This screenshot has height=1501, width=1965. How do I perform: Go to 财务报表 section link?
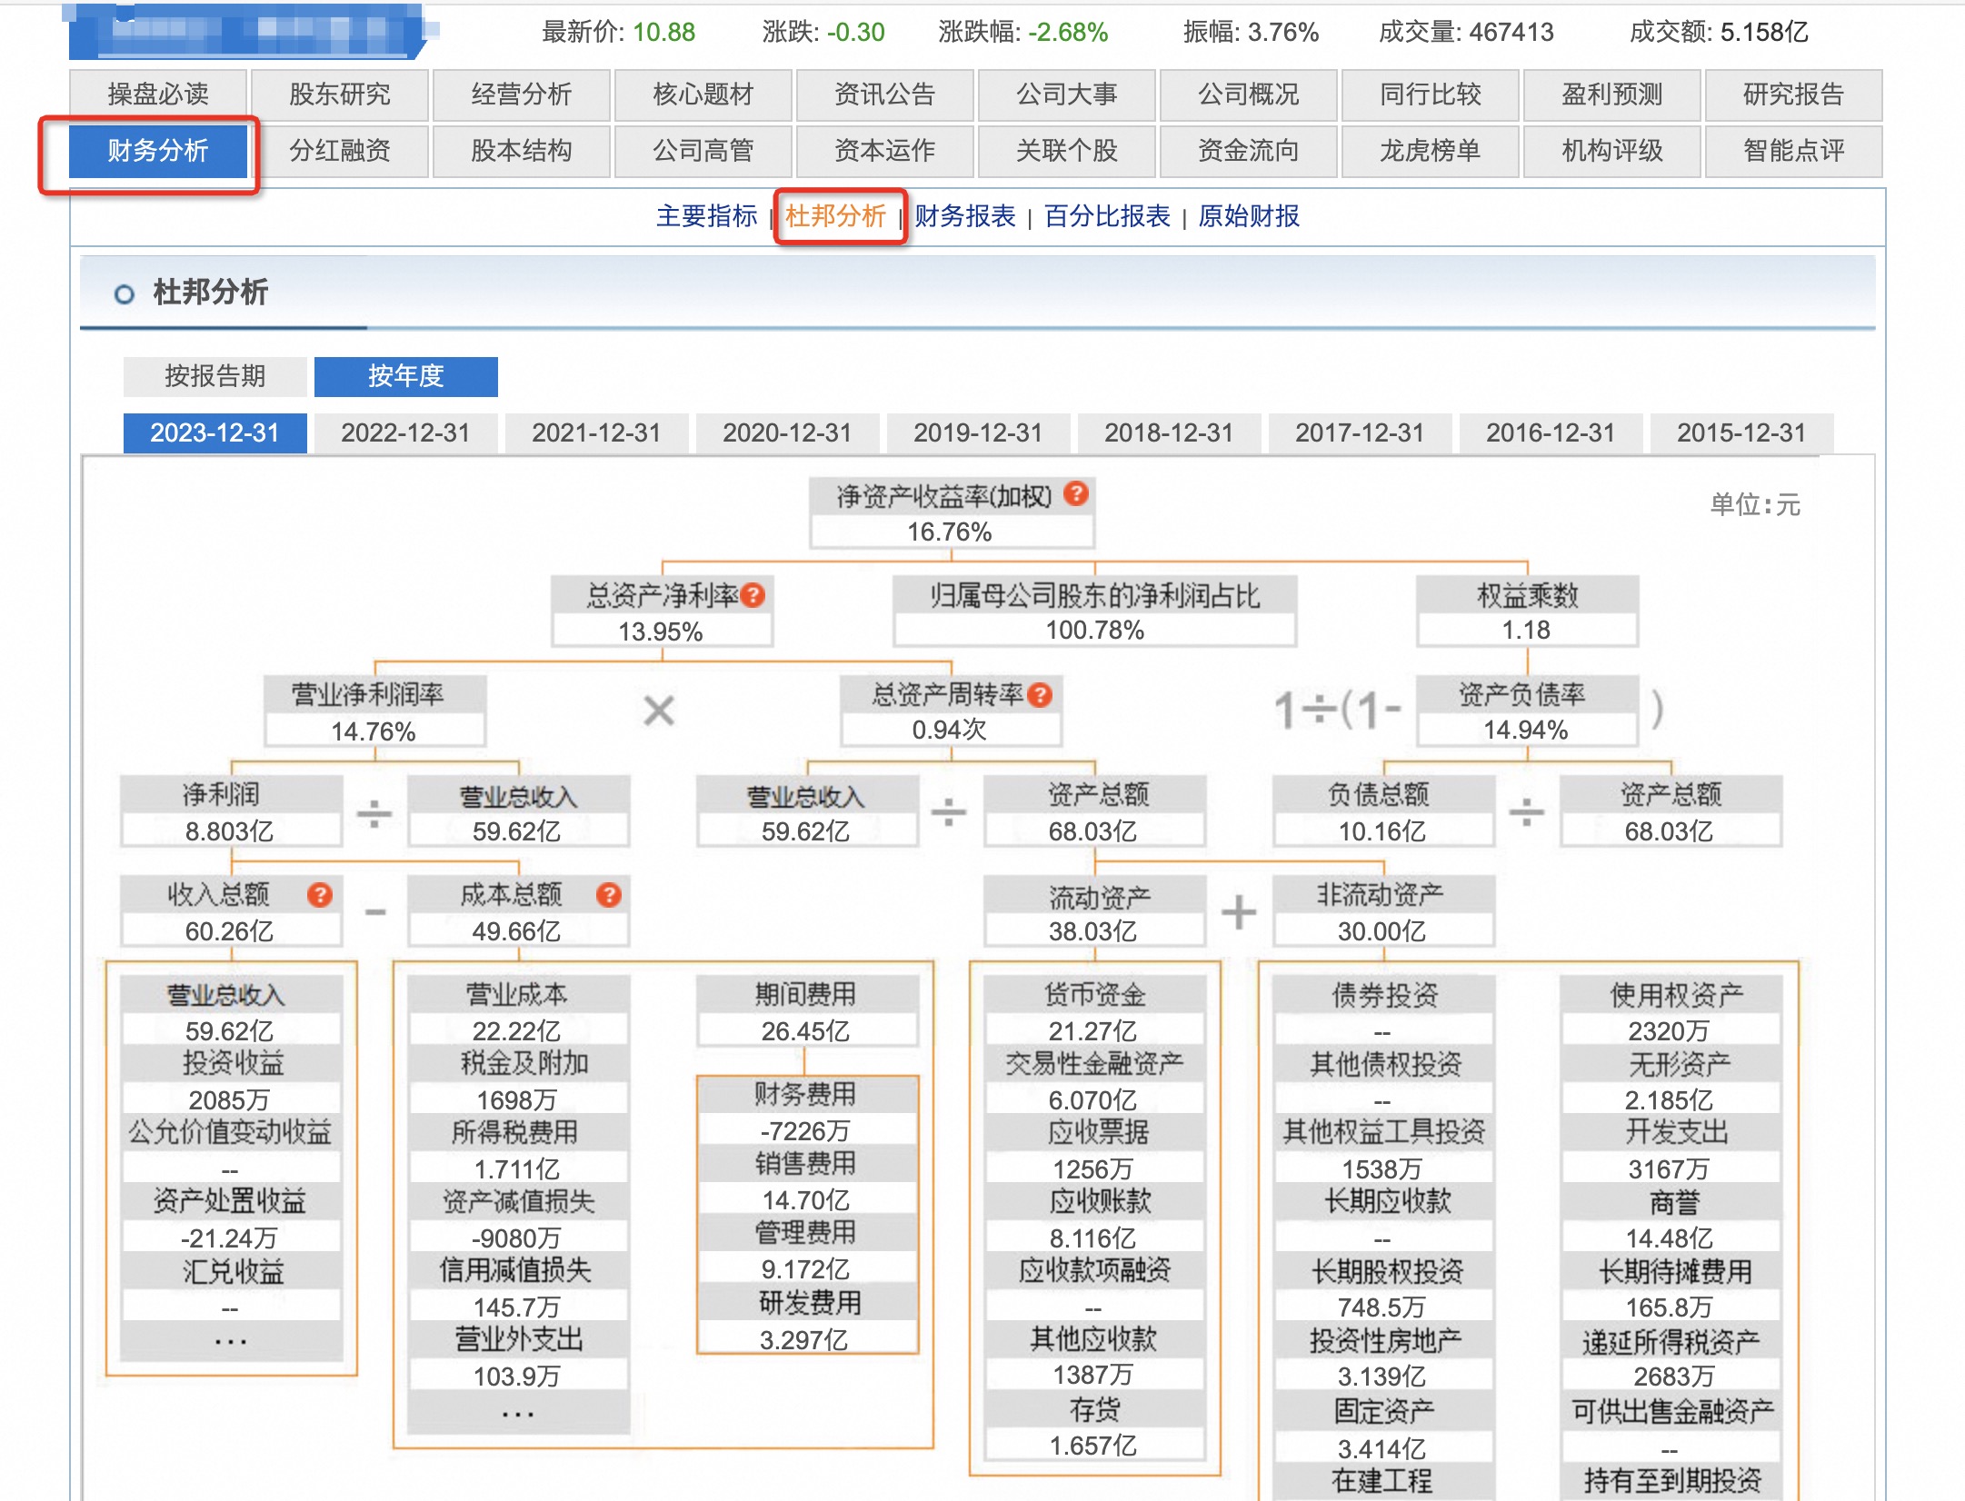click(965, 216)
